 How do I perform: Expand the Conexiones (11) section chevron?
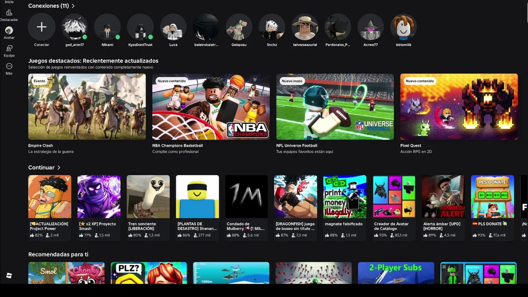(73, 6)
